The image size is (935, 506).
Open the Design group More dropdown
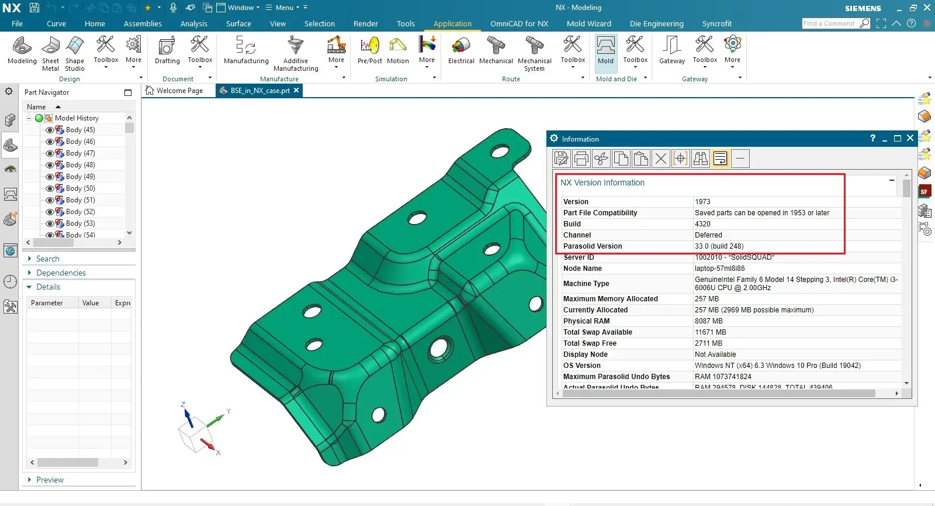pos(133,53)
